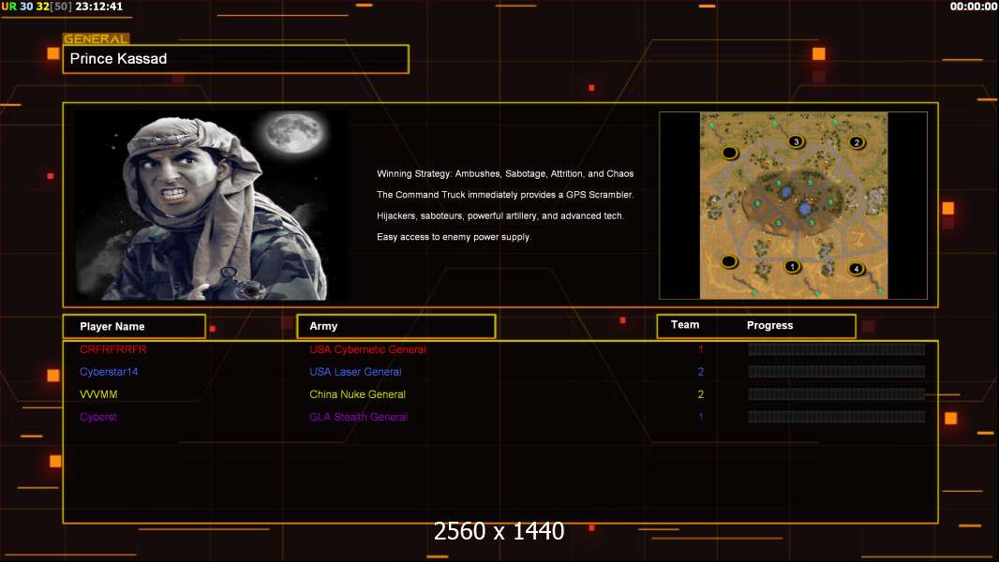Click the USA Laser General army entry
This screenshot has width=999, height=562.
(355, 372)
